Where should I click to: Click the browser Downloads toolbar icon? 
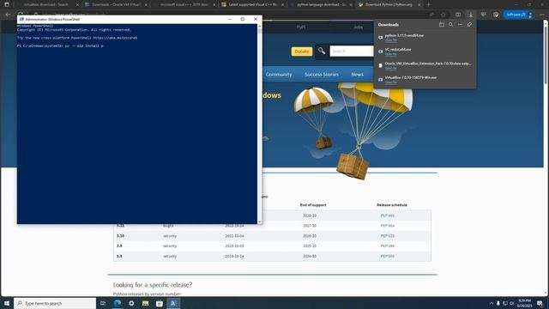471,15
